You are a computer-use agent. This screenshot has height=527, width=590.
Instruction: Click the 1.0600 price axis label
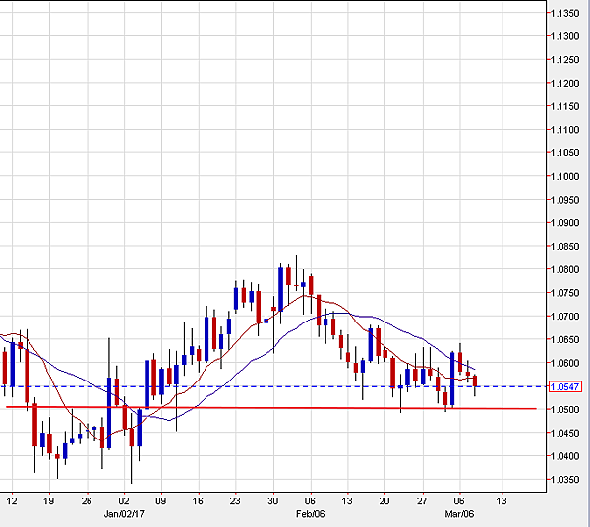pos(565,363)
